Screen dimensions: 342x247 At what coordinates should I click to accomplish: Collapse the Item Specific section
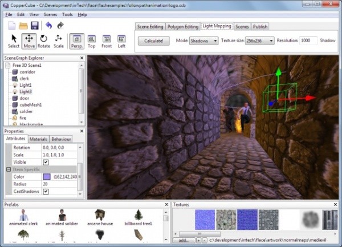click(9, 169)
